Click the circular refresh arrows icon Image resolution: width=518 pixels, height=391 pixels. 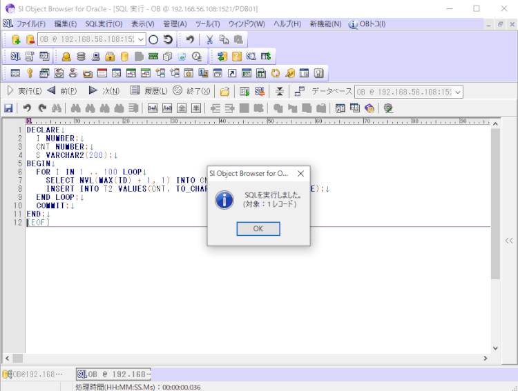[x=276, y=73]
